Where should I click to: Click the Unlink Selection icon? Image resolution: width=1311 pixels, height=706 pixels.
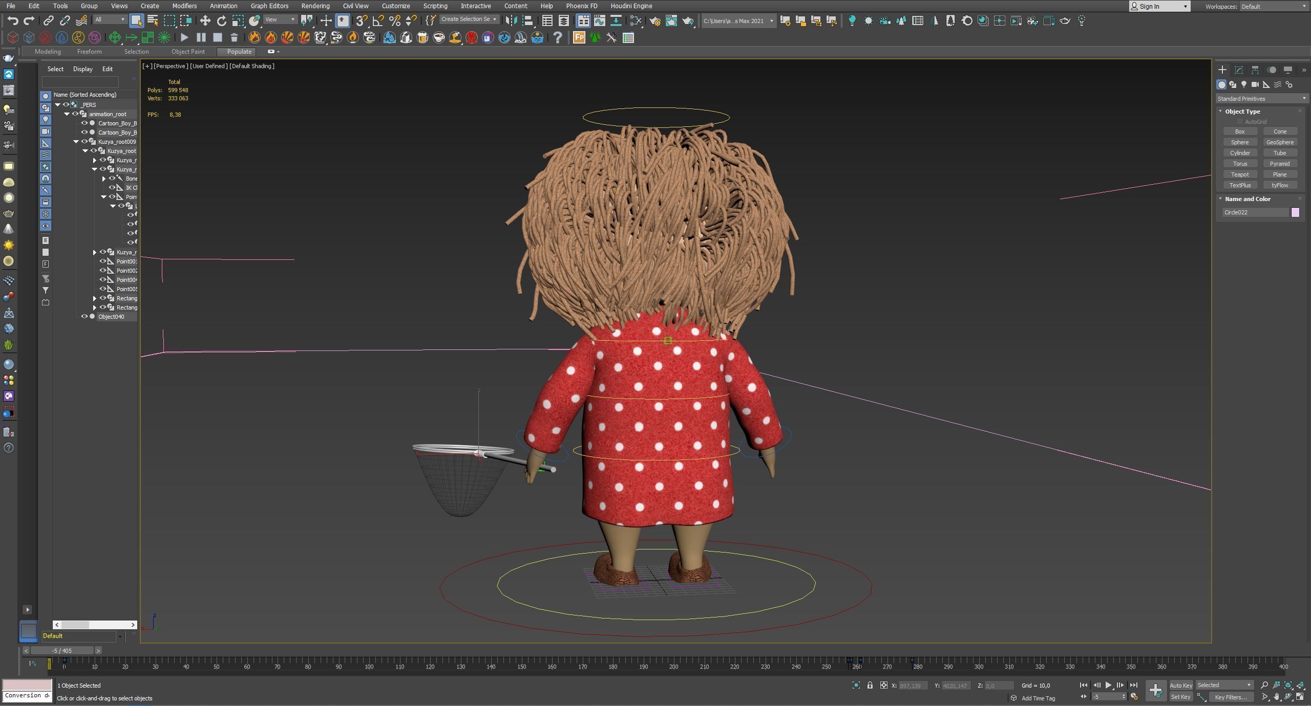pyautogui.click(x=65, y=20)
